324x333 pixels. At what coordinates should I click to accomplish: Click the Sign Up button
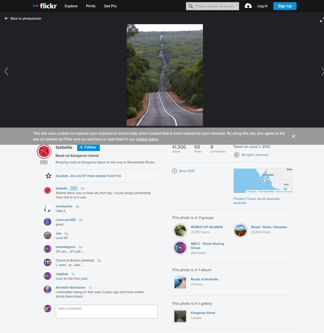pos(285,6)
